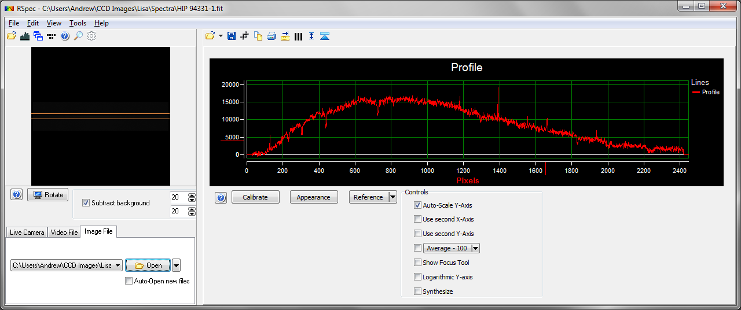This screenshot has height=310, width=741.
Task: Open settings with the gear icon
Action: pos(91,36)
